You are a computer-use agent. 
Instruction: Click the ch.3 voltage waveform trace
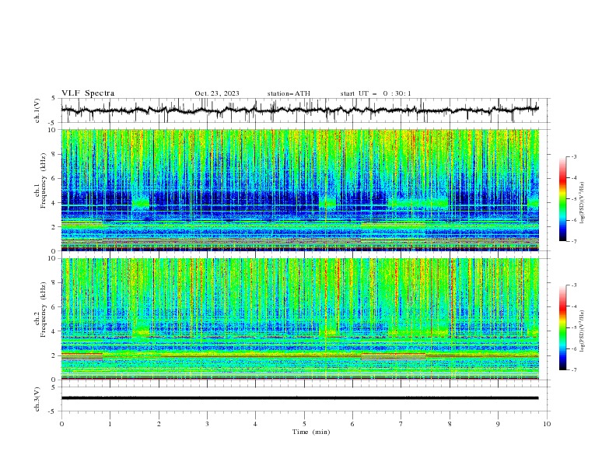tap(300, 398)
